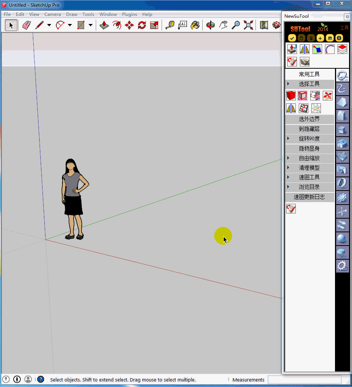Click the user sign-in status bar icon
Screen dimensions: 352x387
click(28, 379)
